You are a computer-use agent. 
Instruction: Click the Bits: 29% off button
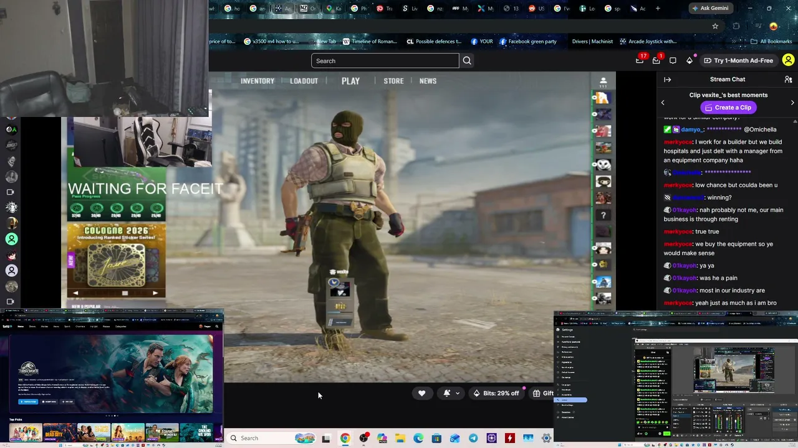coord(496,393)
